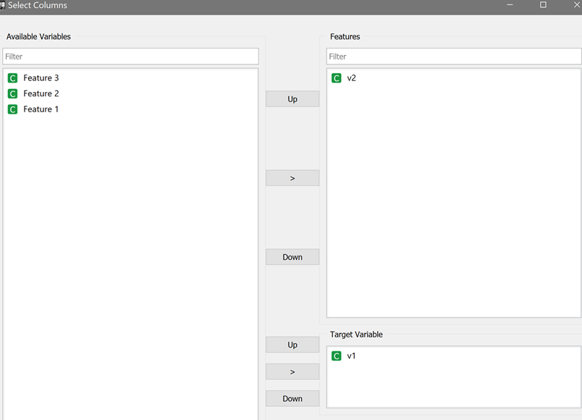Click the Down button for the Features list
Screen dimensions: 582x420
tap(292, 256)
